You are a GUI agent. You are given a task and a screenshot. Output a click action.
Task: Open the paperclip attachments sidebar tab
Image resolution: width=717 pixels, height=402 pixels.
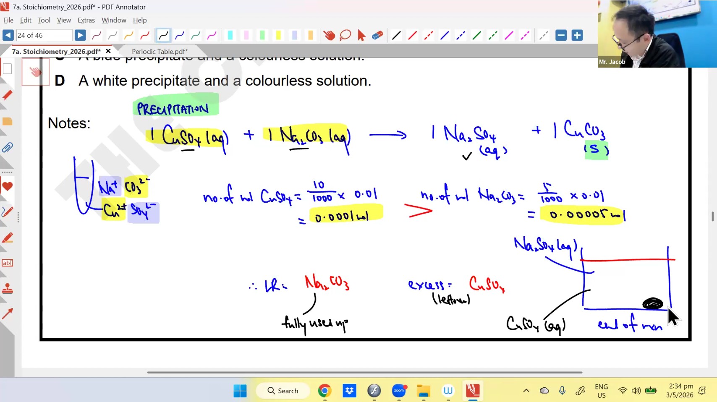(7, 147)
